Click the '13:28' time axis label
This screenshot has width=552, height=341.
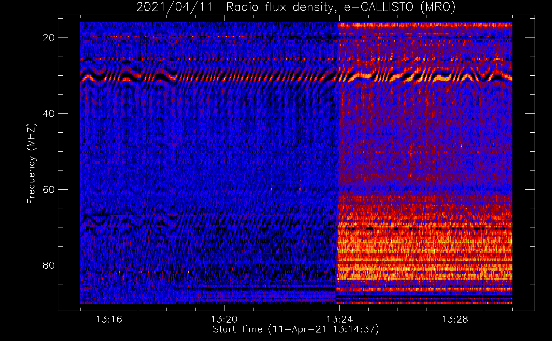[x=455, y=320]
